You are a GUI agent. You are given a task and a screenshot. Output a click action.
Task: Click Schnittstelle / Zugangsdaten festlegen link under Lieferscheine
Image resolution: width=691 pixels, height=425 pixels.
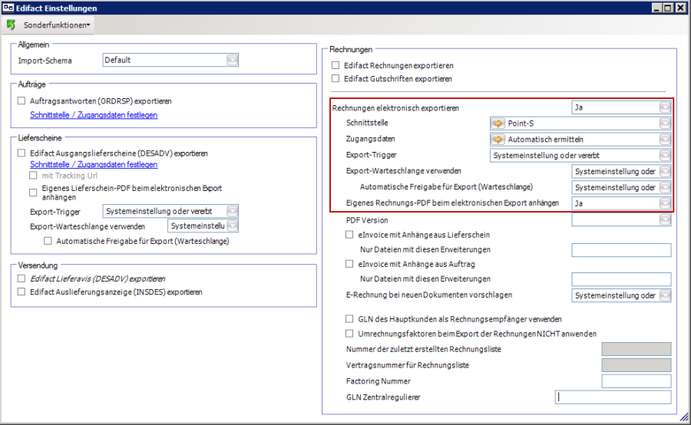tap(94, 164)
